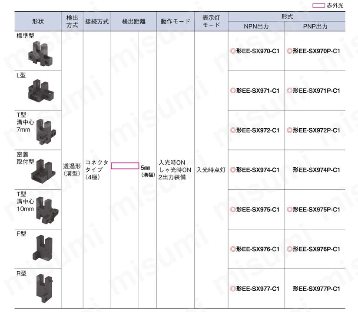The width and height of the screenshot is (358, 312).
Task: Select model text 形EE-SX975P-C1
Action: coord(316,210)
